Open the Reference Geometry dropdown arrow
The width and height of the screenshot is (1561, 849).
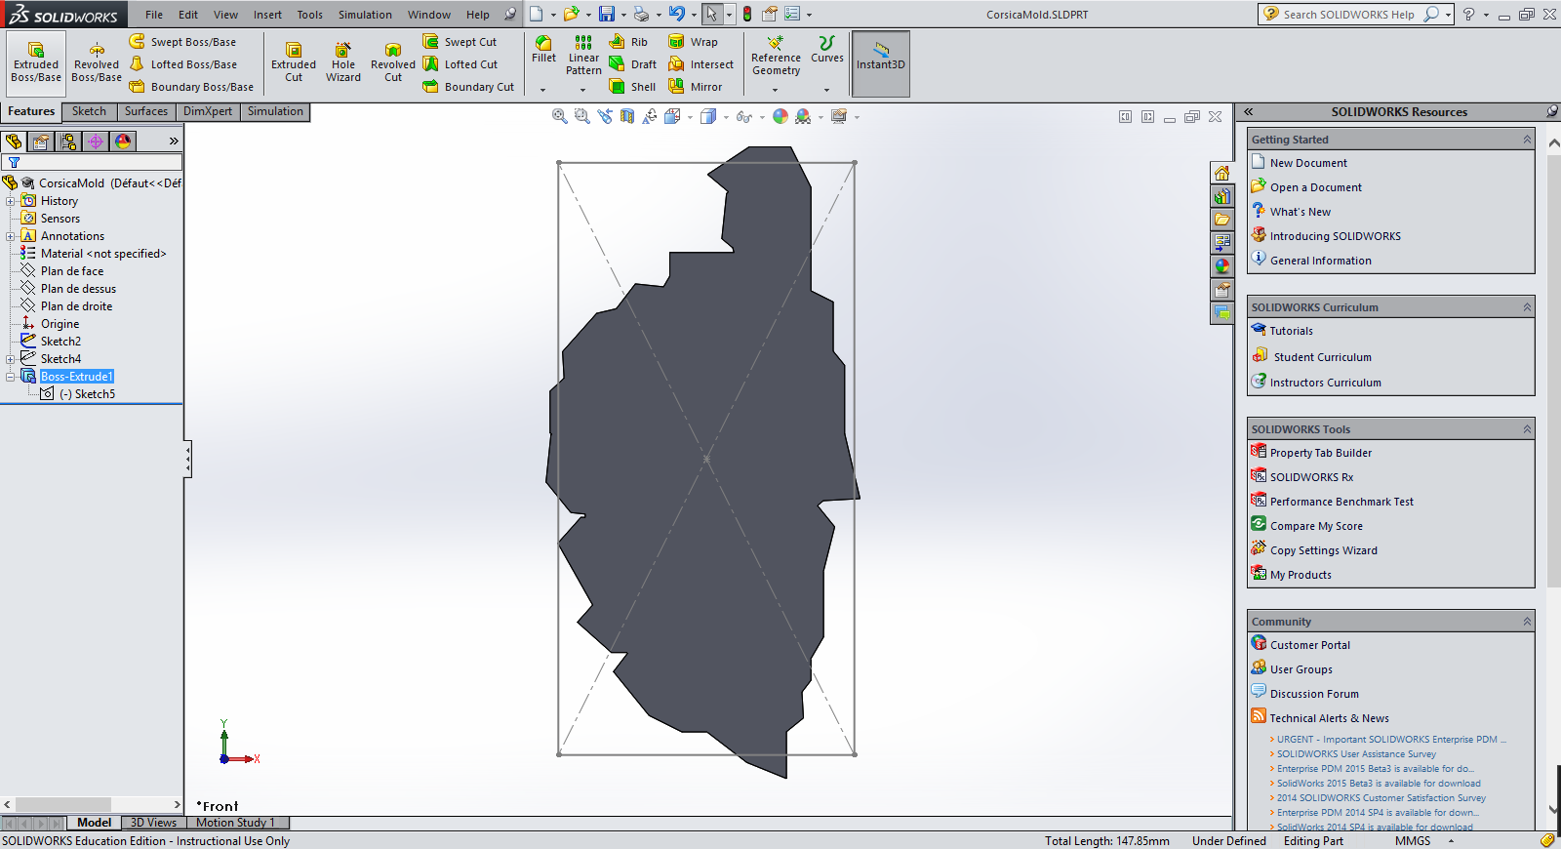pyautogui.click(x=776, y=90)
